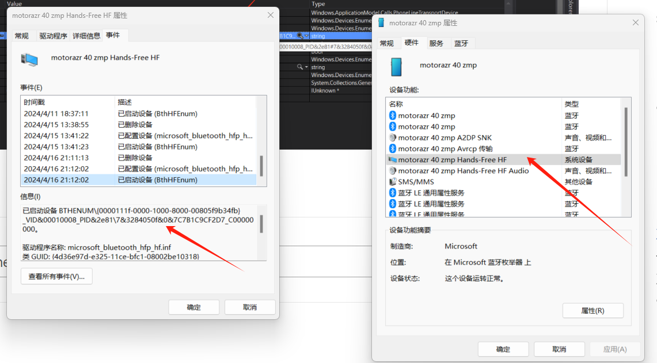Click the speaker icon of motorazr 40 zmp A2DP SNK

click(393, 137)
